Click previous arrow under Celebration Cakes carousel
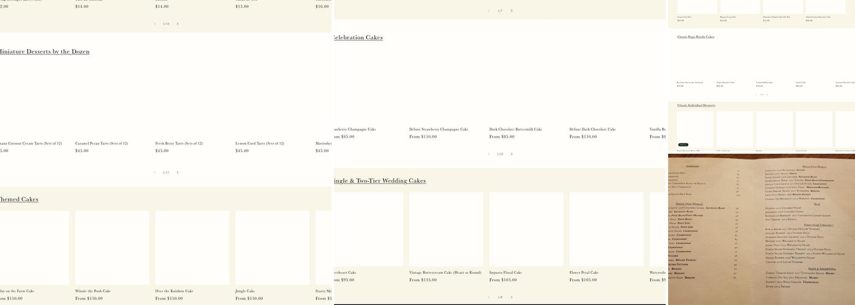This screenshot has width=855, height=305. click(489, 154)
